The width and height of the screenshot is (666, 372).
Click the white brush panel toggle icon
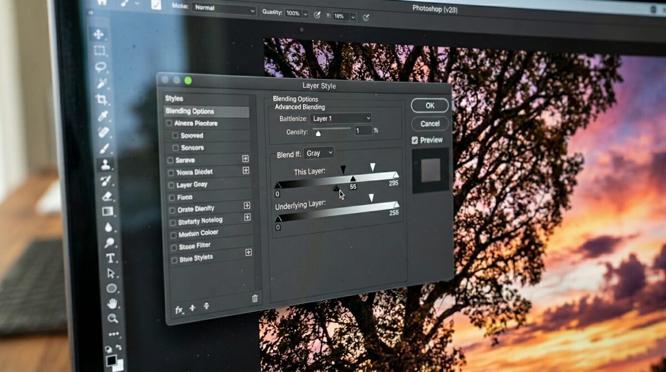156,4
